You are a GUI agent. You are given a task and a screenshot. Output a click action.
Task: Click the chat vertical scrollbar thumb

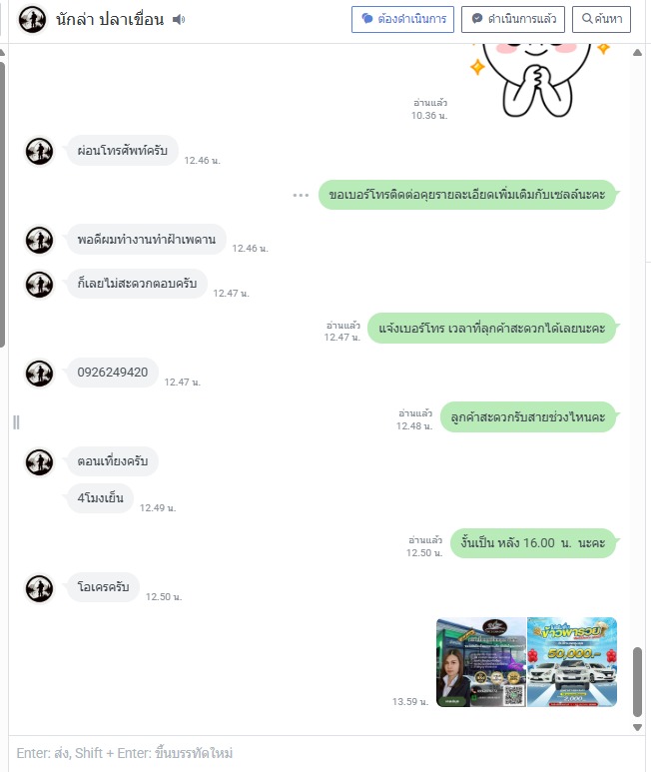coord(637,681)
